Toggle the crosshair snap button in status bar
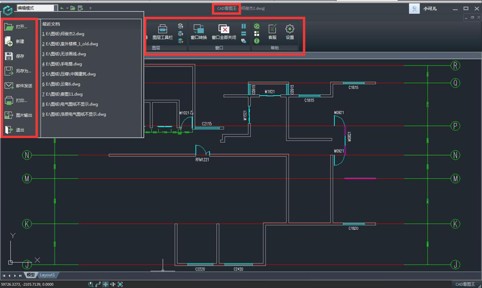The image size is (482, 288). coord(105,284)
